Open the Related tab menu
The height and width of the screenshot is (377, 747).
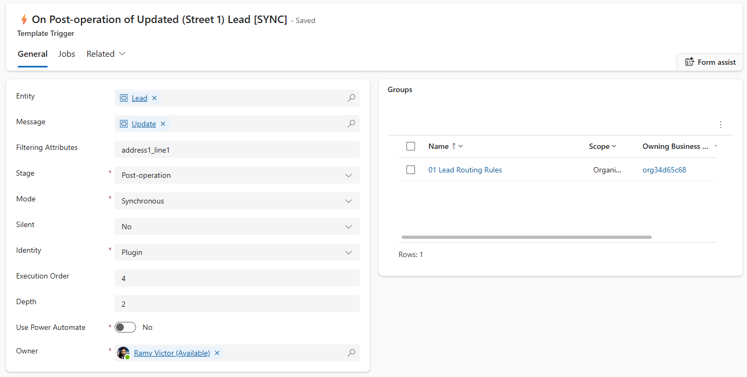tap(106, 54)
